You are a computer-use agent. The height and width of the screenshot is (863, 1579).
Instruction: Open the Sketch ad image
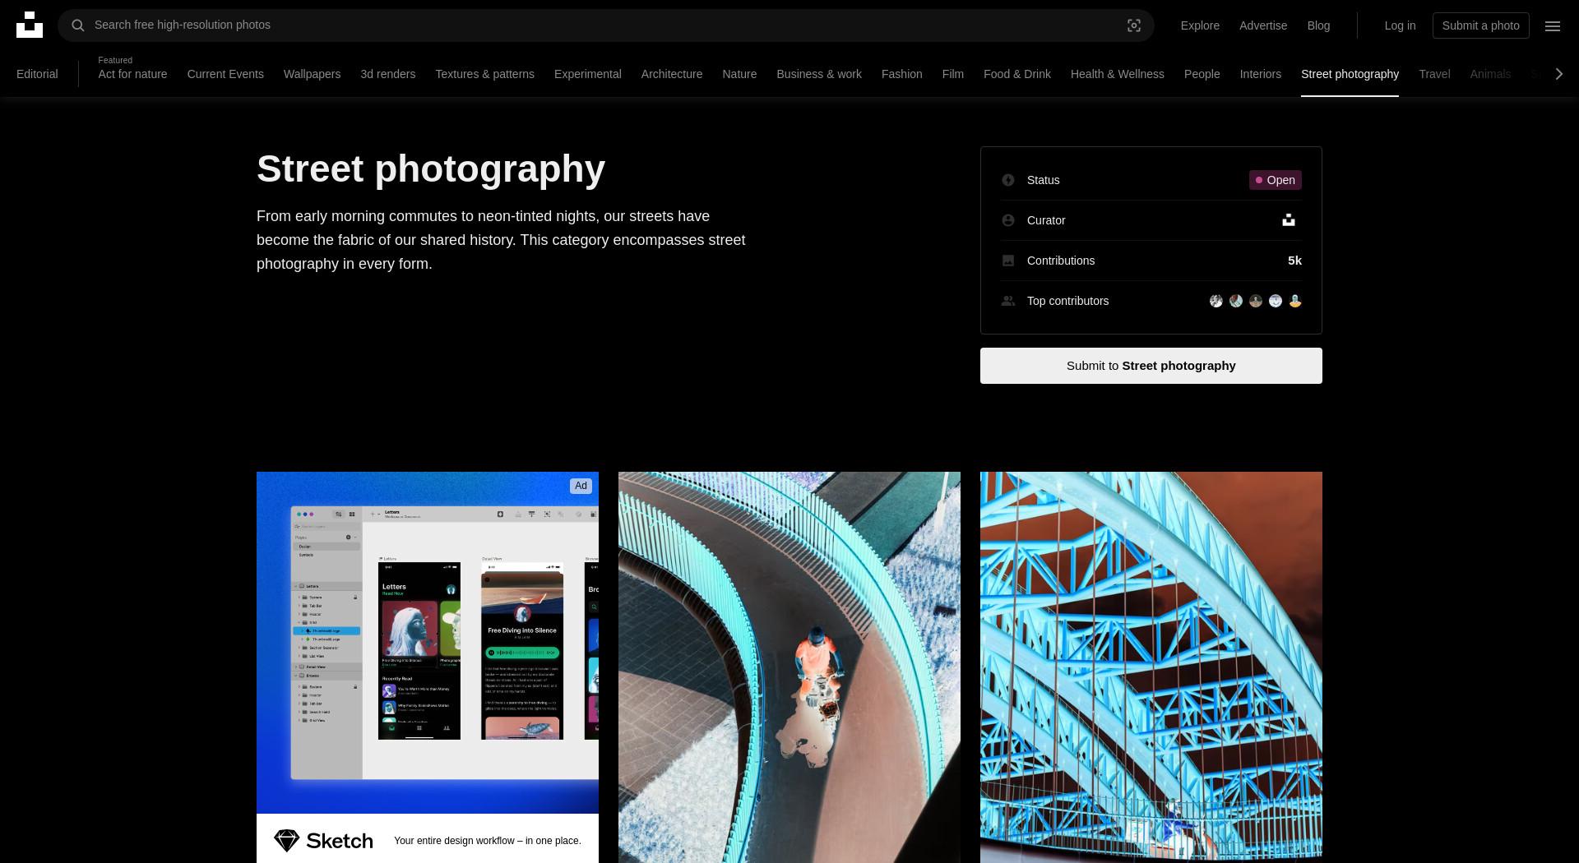click(428, 643)
